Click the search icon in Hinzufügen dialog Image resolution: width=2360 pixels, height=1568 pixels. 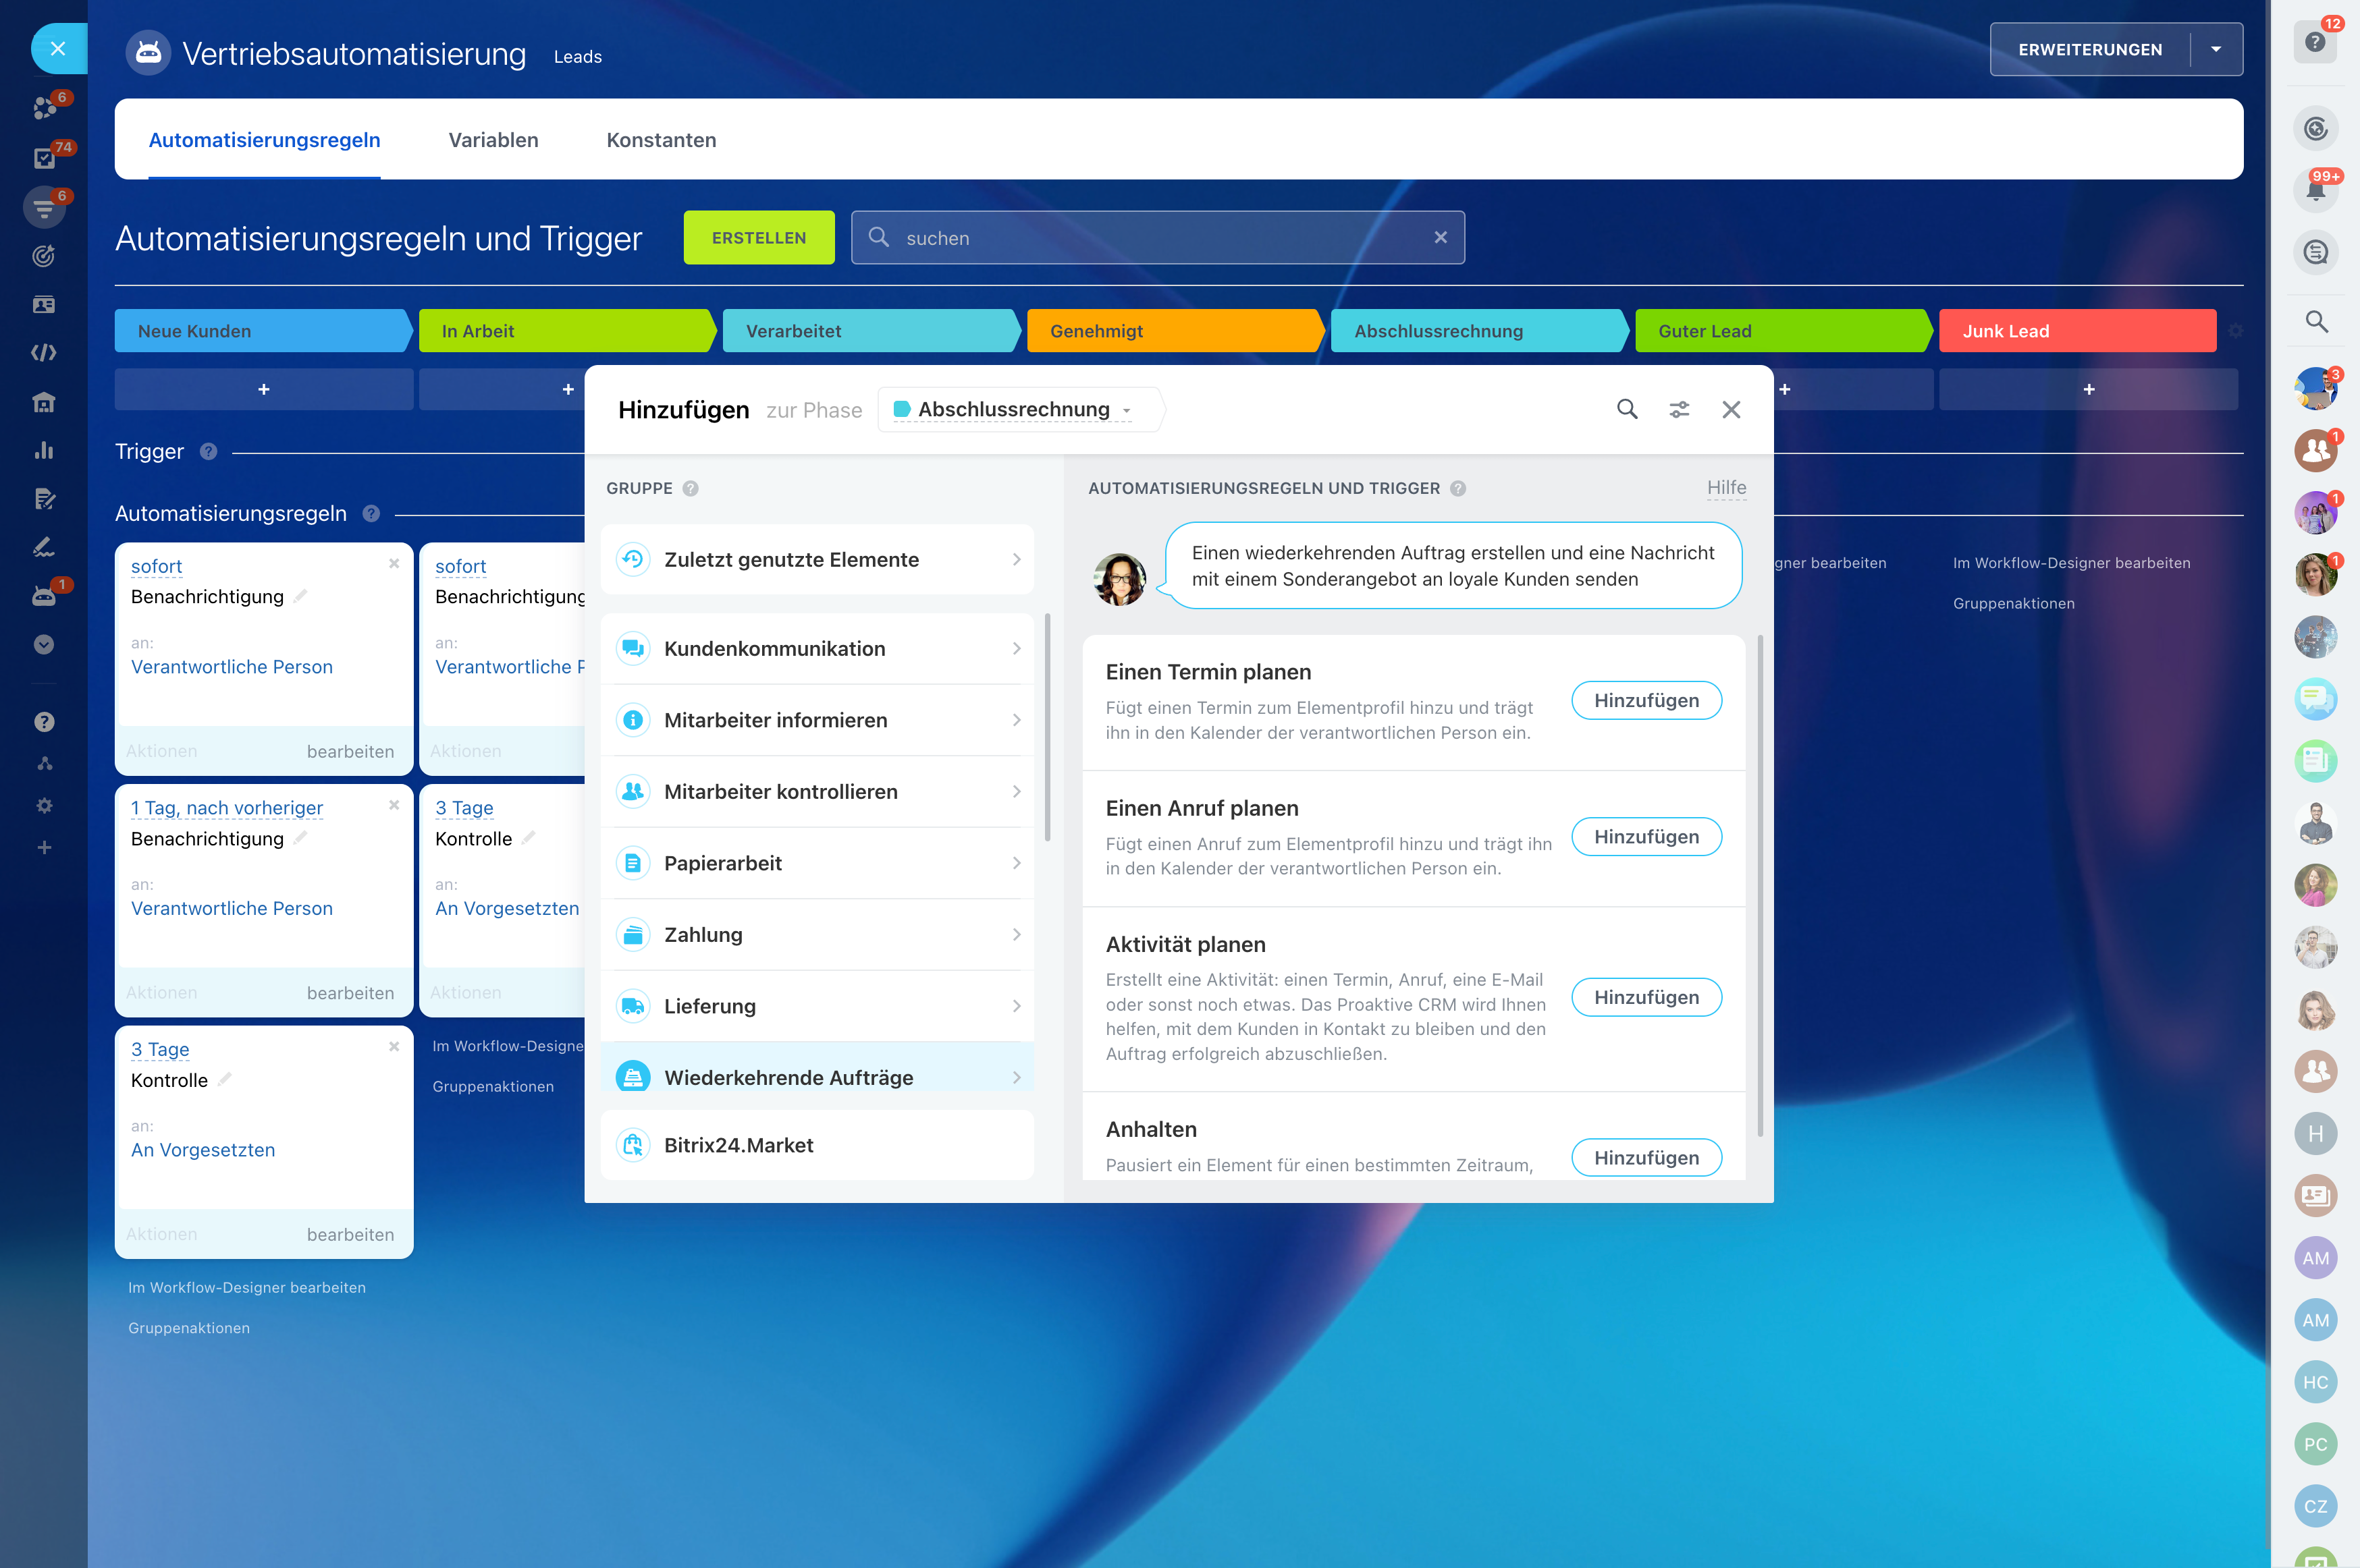[x=1627, y=409]
